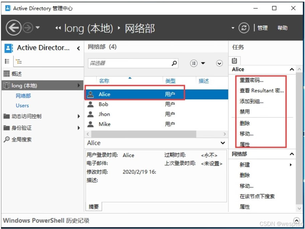Expand Windows PowerShell 历史记录 panel chevron

click(x=297, y=220)
